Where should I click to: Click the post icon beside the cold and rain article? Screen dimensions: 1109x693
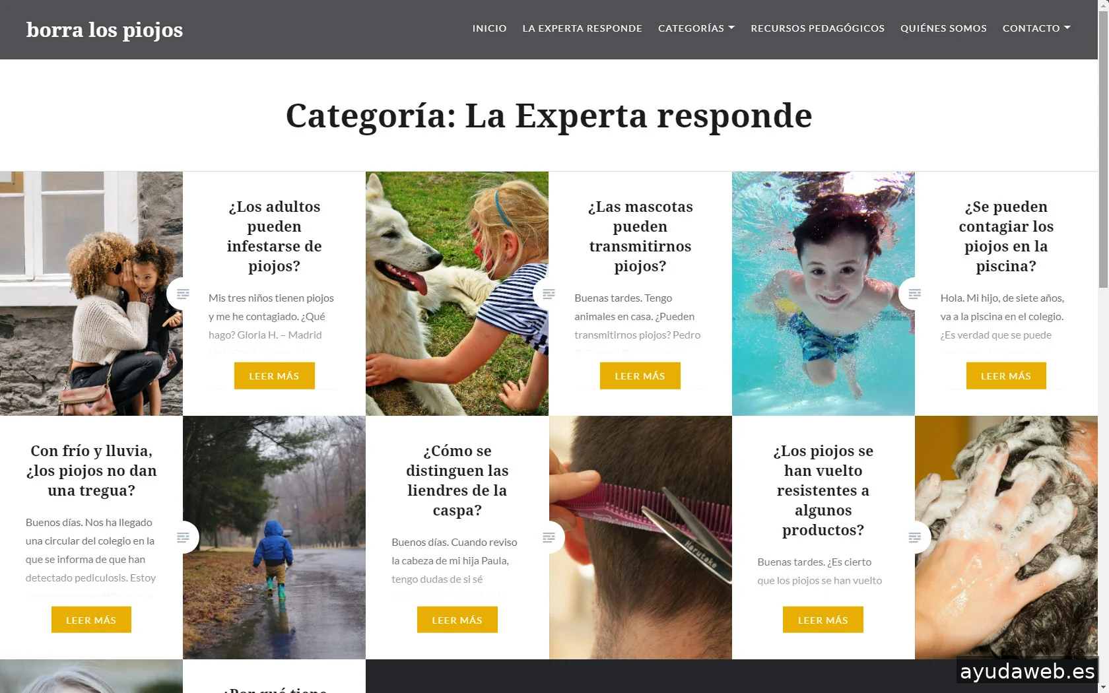click(183, 537)
